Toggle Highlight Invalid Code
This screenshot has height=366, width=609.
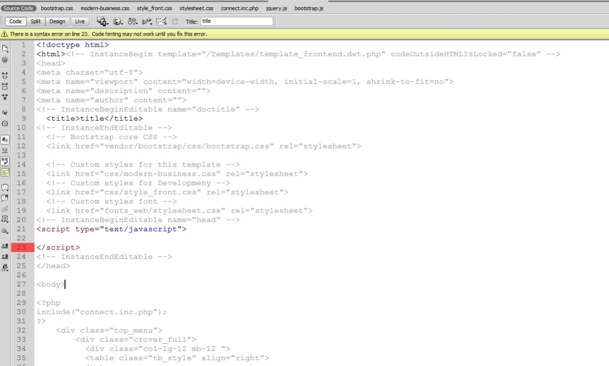coord(5,150)
